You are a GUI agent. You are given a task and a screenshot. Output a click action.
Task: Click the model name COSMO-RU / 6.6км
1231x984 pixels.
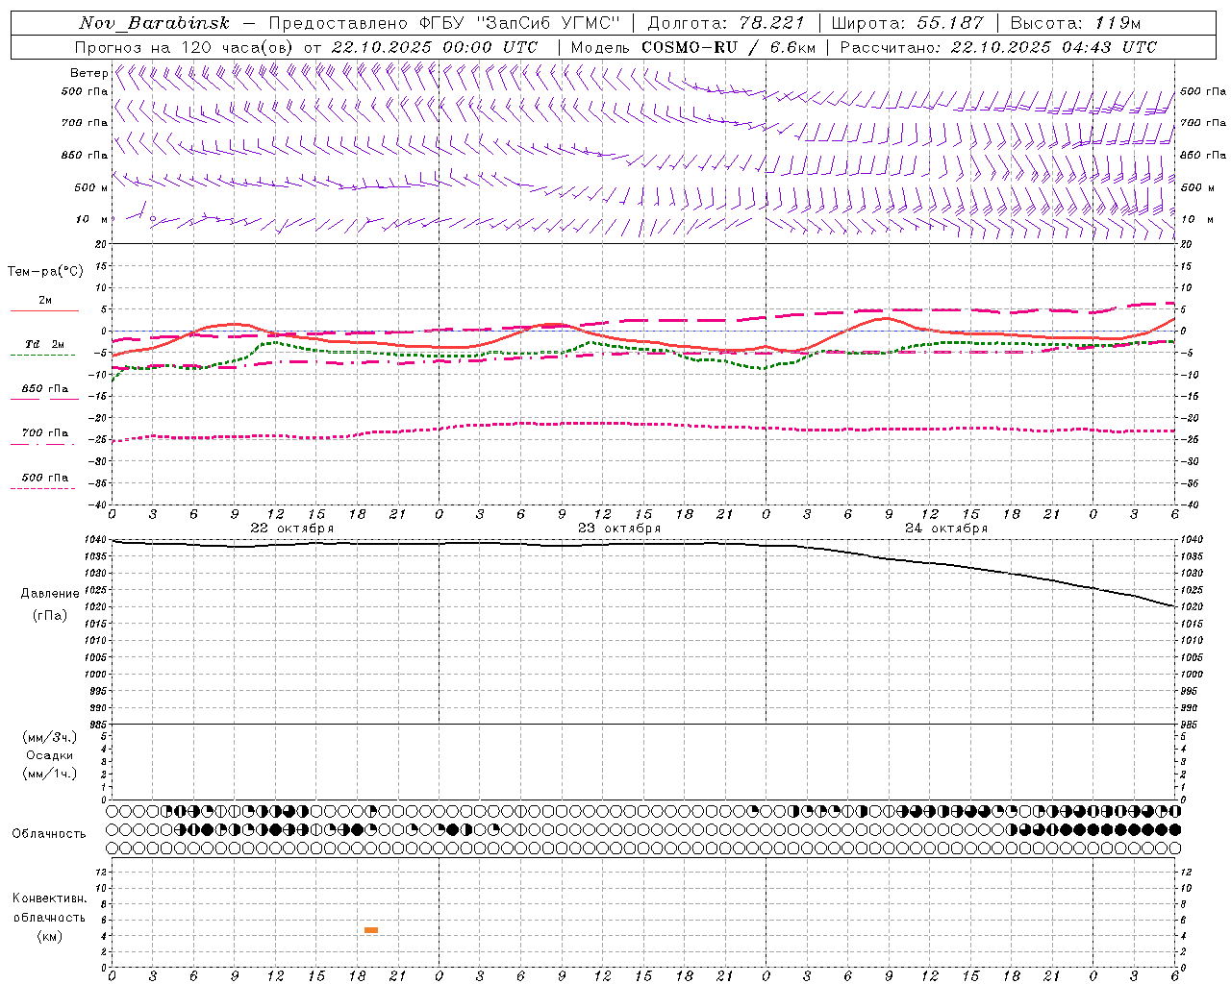coord(728,47)
